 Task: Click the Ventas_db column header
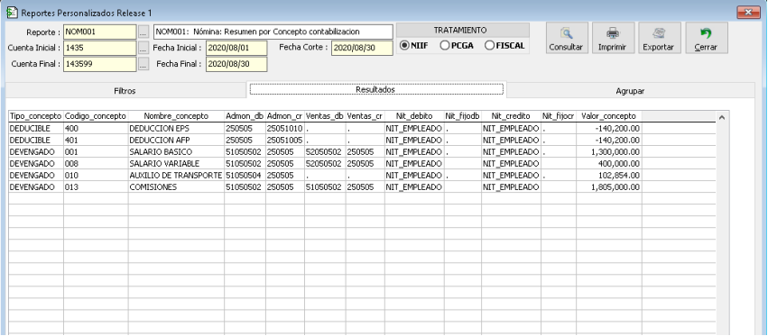[x=324, y=116]
